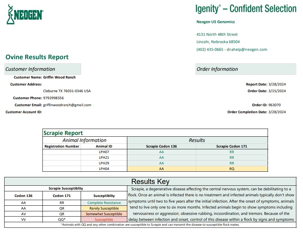Click the 'Scrapie Codon 171' column header
This screenshot has width=303, height=232.
[x=232, y=146]
